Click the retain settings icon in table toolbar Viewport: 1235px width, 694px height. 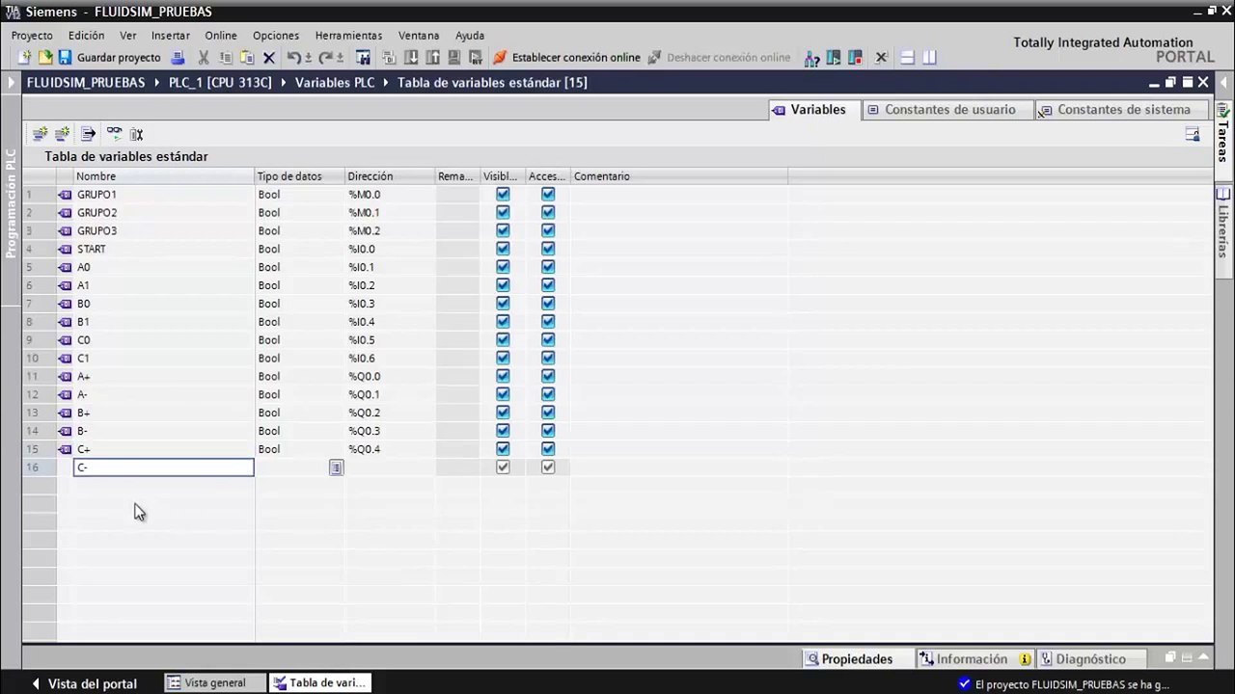click(x=136, y=134)
